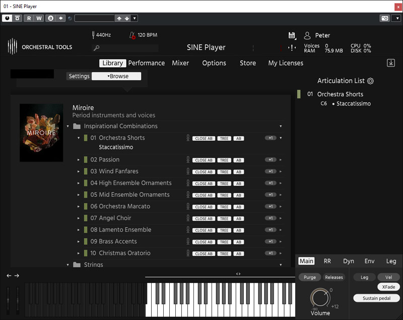This screenshot has width=403, height=320.
Task: Click the panic exclamation icon near Voices
Action: click(x=292, y=48)
